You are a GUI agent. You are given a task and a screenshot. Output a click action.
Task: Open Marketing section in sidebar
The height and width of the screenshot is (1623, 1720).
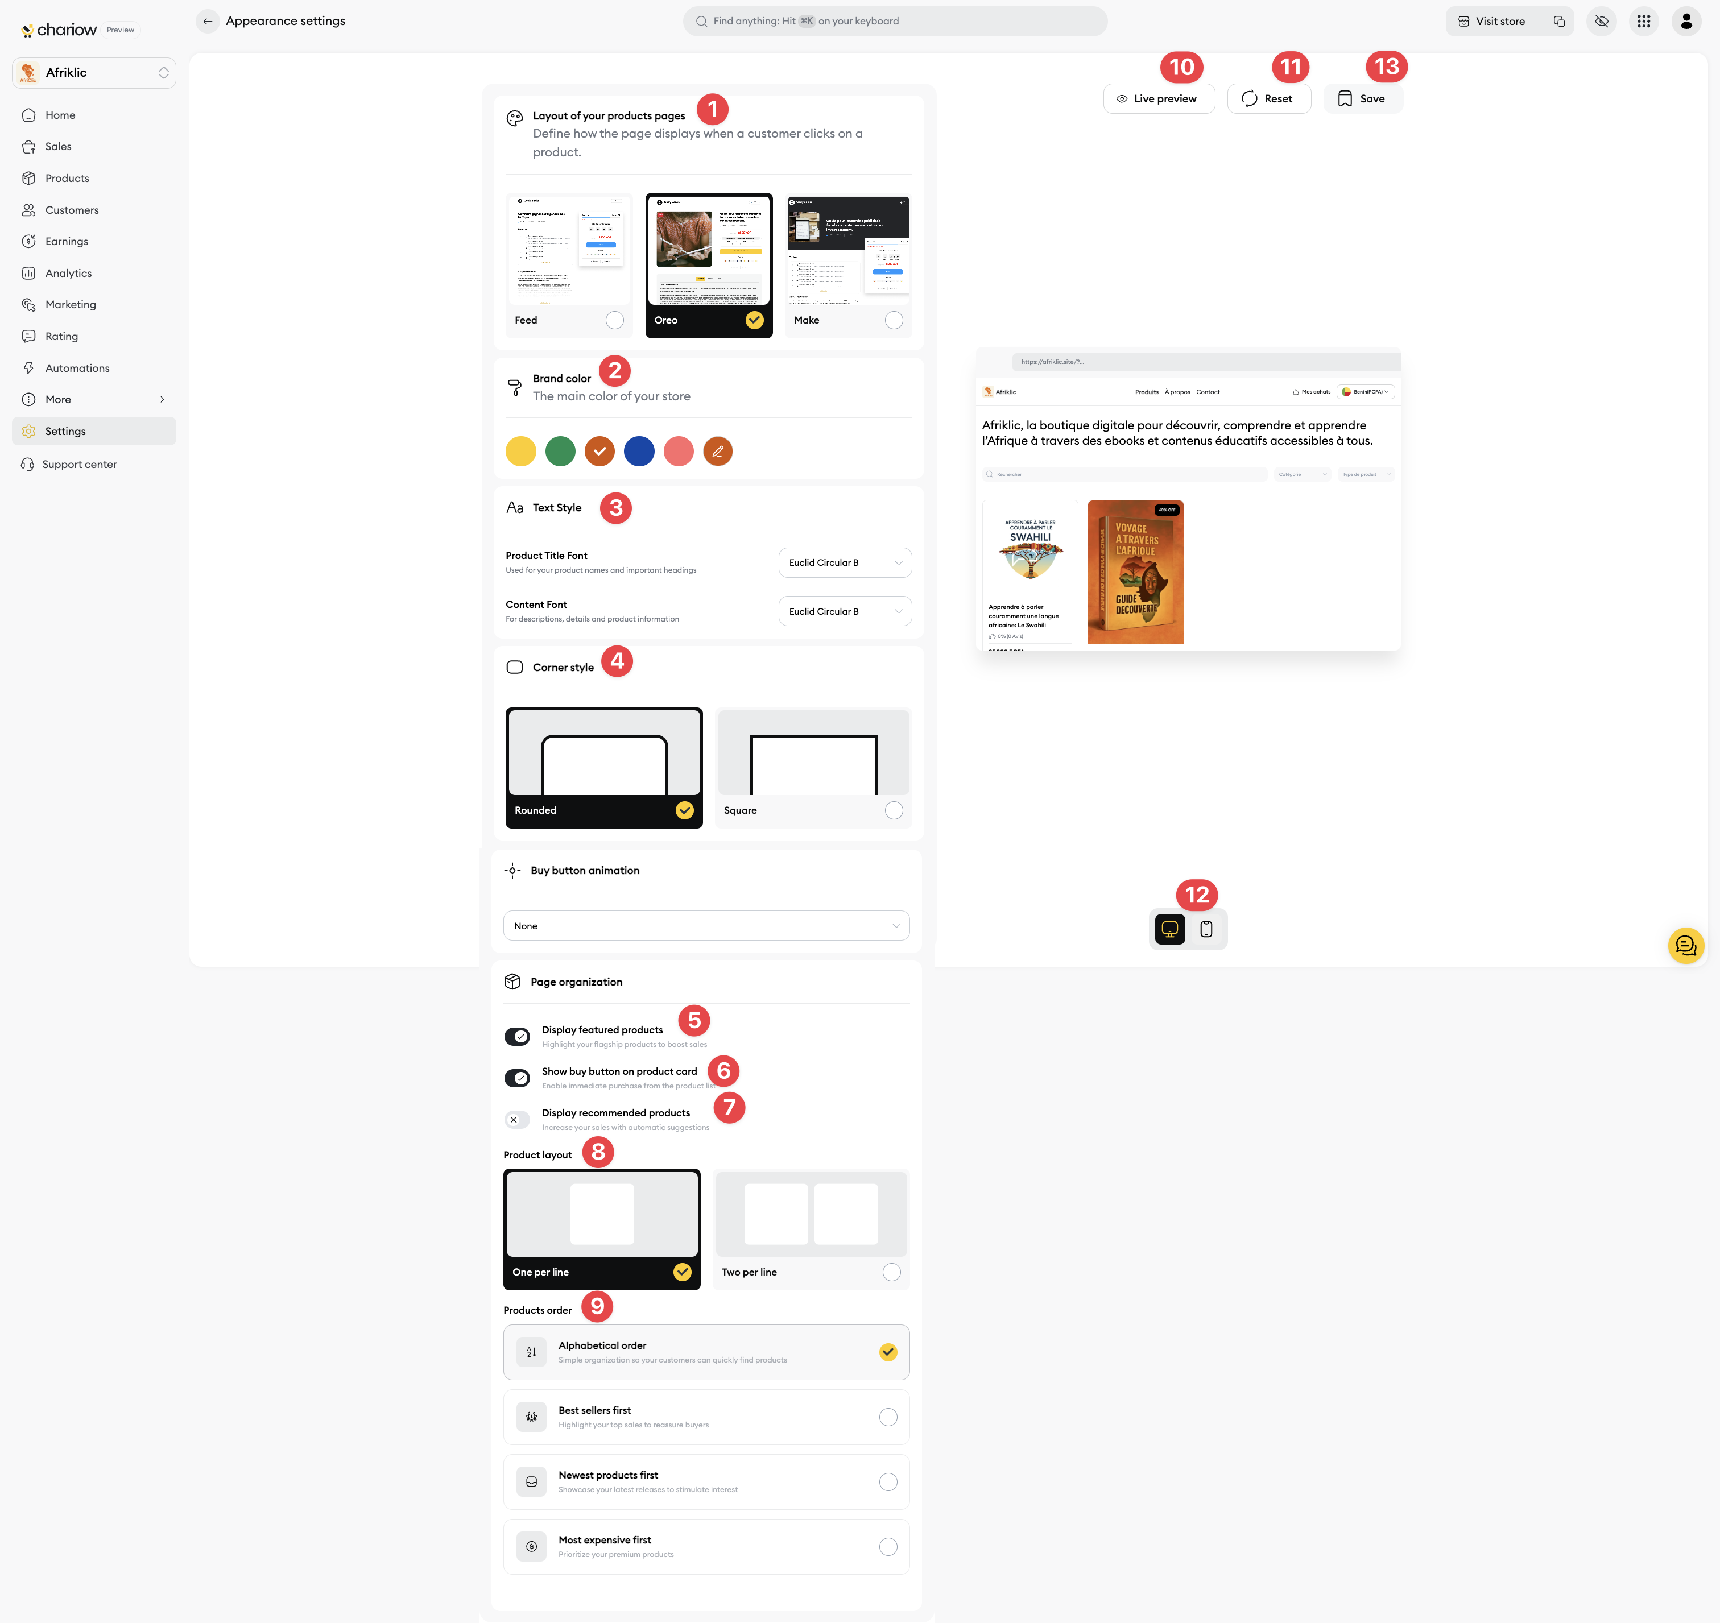[x=70, y=305]
